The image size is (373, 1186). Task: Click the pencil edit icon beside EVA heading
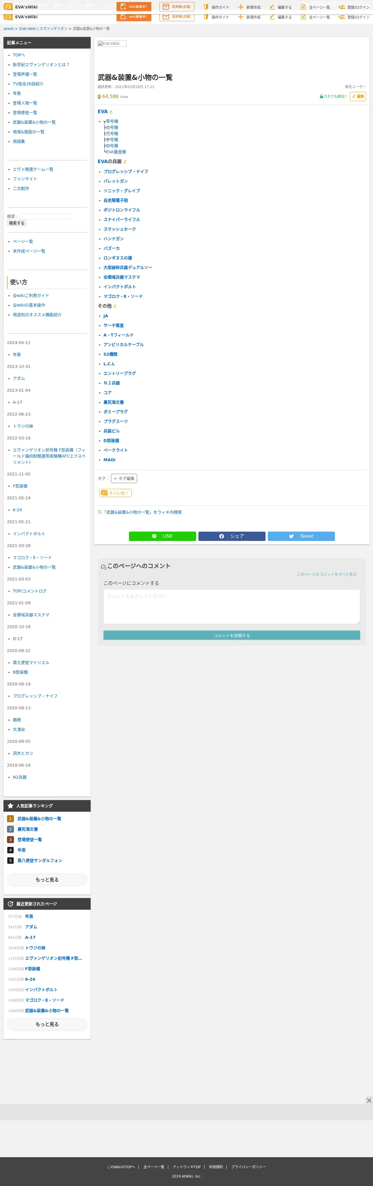tap(111, 112)
